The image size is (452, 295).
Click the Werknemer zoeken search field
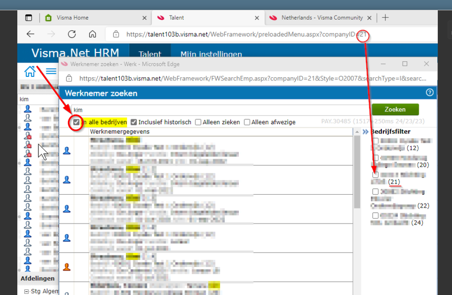click(x=220, y=110)
